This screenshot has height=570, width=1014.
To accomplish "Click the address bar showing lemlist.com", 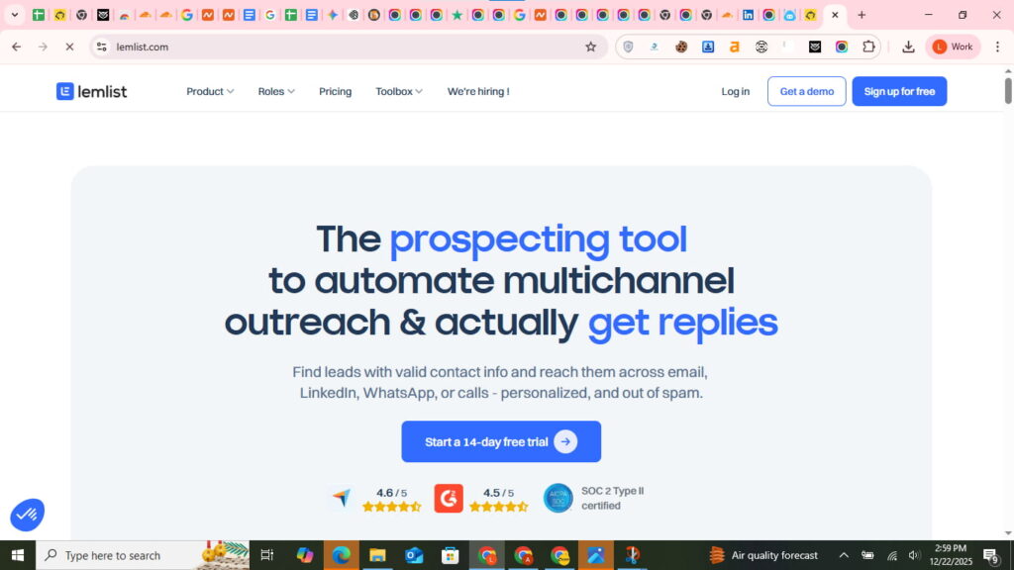I will [337, 47].
